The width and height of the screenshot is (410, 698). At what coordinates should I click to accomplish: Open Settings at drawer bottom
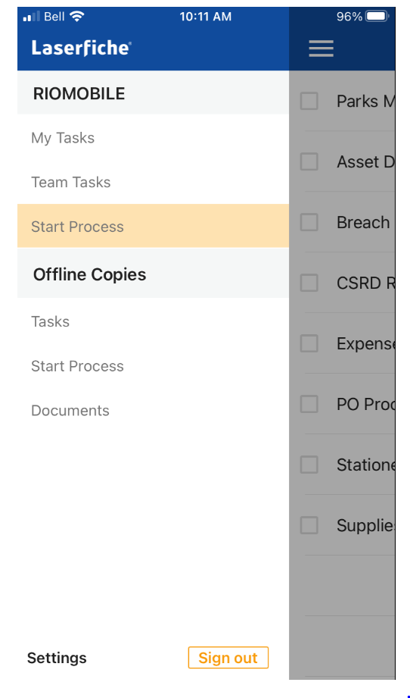57,658
